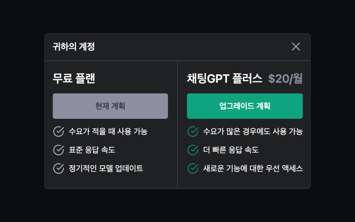This screenshot has width=355, height=222.
Task: Click checkmark icon beside '정기적인 모델 업데이트'
Action: click(x=58, y=168)
